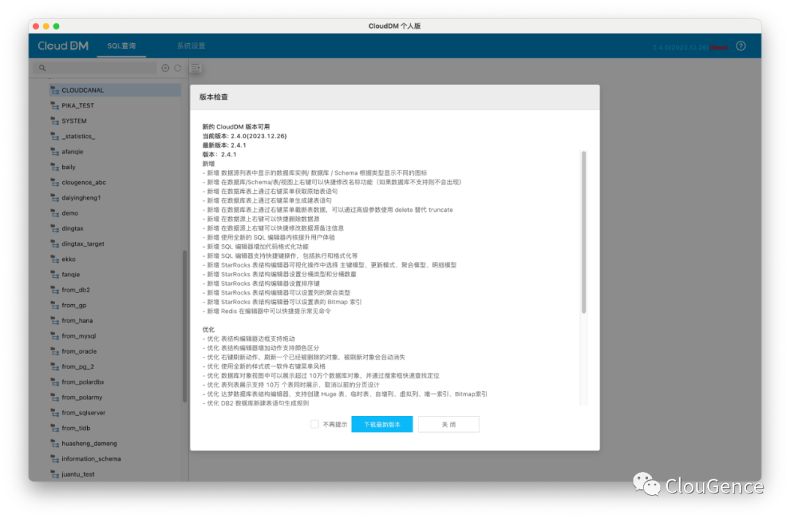Click the afanqie database icon
This screenshot has height=519, width=790.
(55, 151)
